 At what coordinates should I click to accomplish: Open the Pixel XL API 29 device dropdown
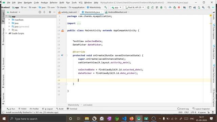coord(134,7)
